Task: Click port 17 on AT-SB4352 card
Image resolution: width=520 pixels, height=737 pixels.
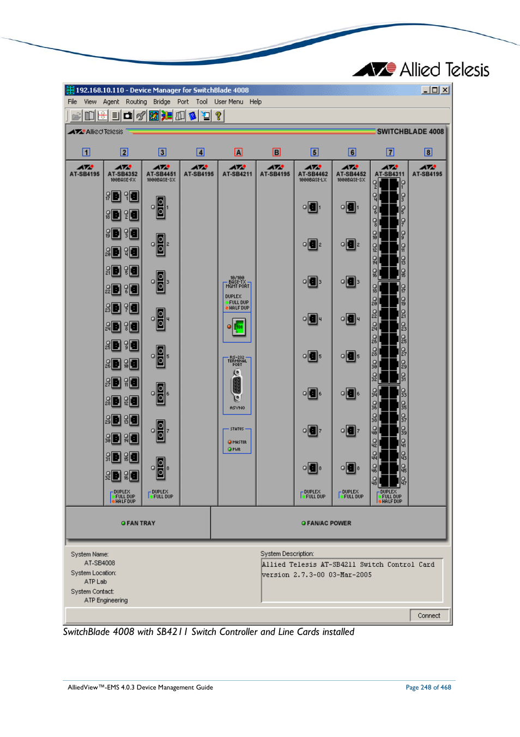Action: (x=116, y=196)
